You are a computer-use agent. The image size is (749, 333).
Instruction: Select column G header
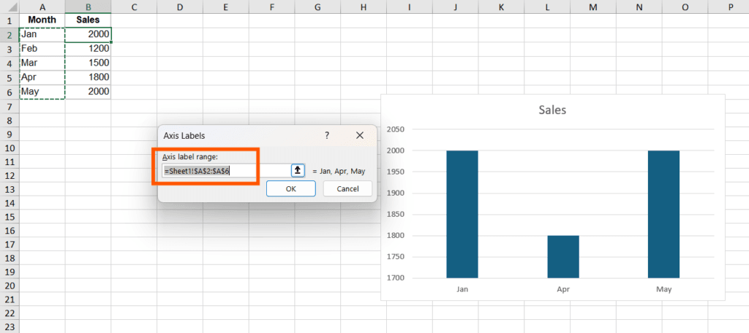[x=317, y=7]
